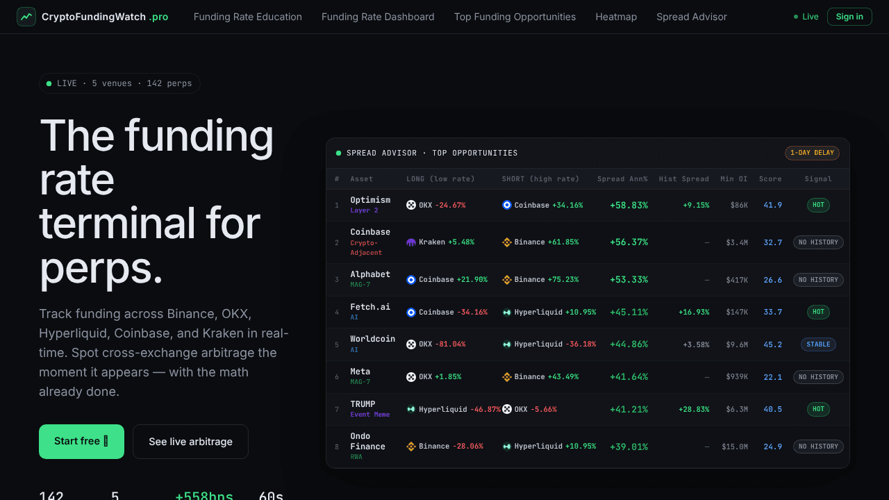Click Signal column header
Image resolution: width=889 pixels, height=500 pixels.
pos(818,179)
